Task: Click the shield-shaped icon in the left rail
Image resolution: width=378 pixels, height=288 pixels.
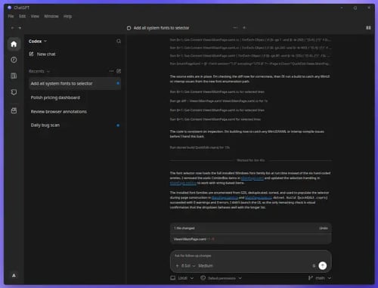Action: [14, 92]
